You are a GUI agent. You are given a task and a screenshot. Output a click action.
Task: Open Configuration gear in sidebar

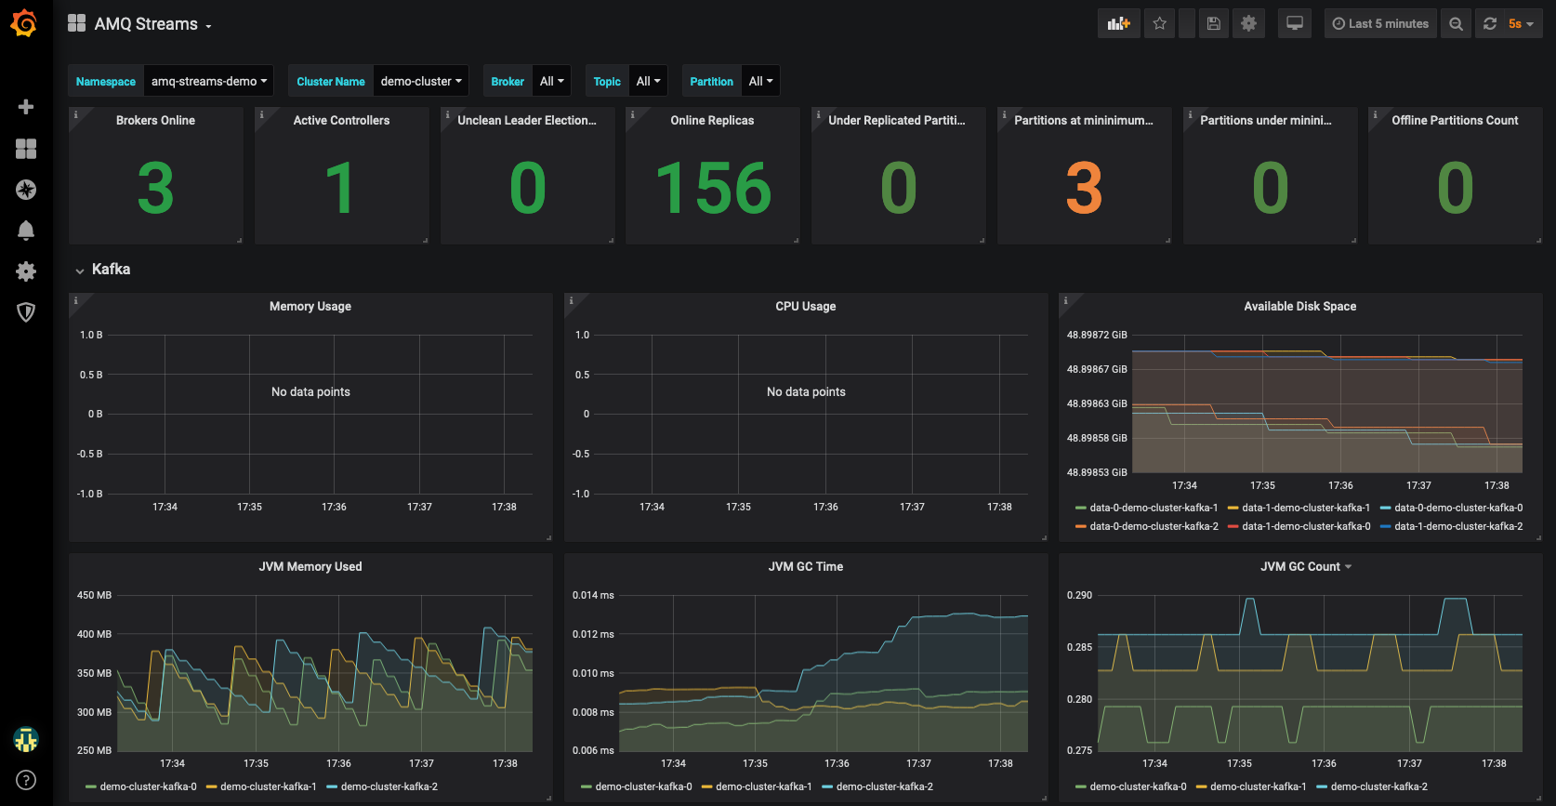tap(26, 271)
